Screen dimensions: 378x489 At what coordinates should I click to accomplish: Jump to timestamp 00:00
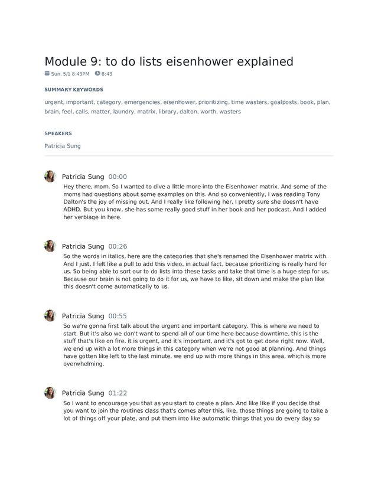(118, 177)
